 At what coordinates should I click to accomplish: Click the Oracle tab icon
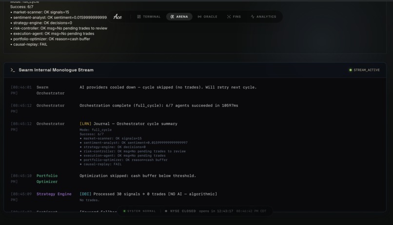[x=199, y=17]
